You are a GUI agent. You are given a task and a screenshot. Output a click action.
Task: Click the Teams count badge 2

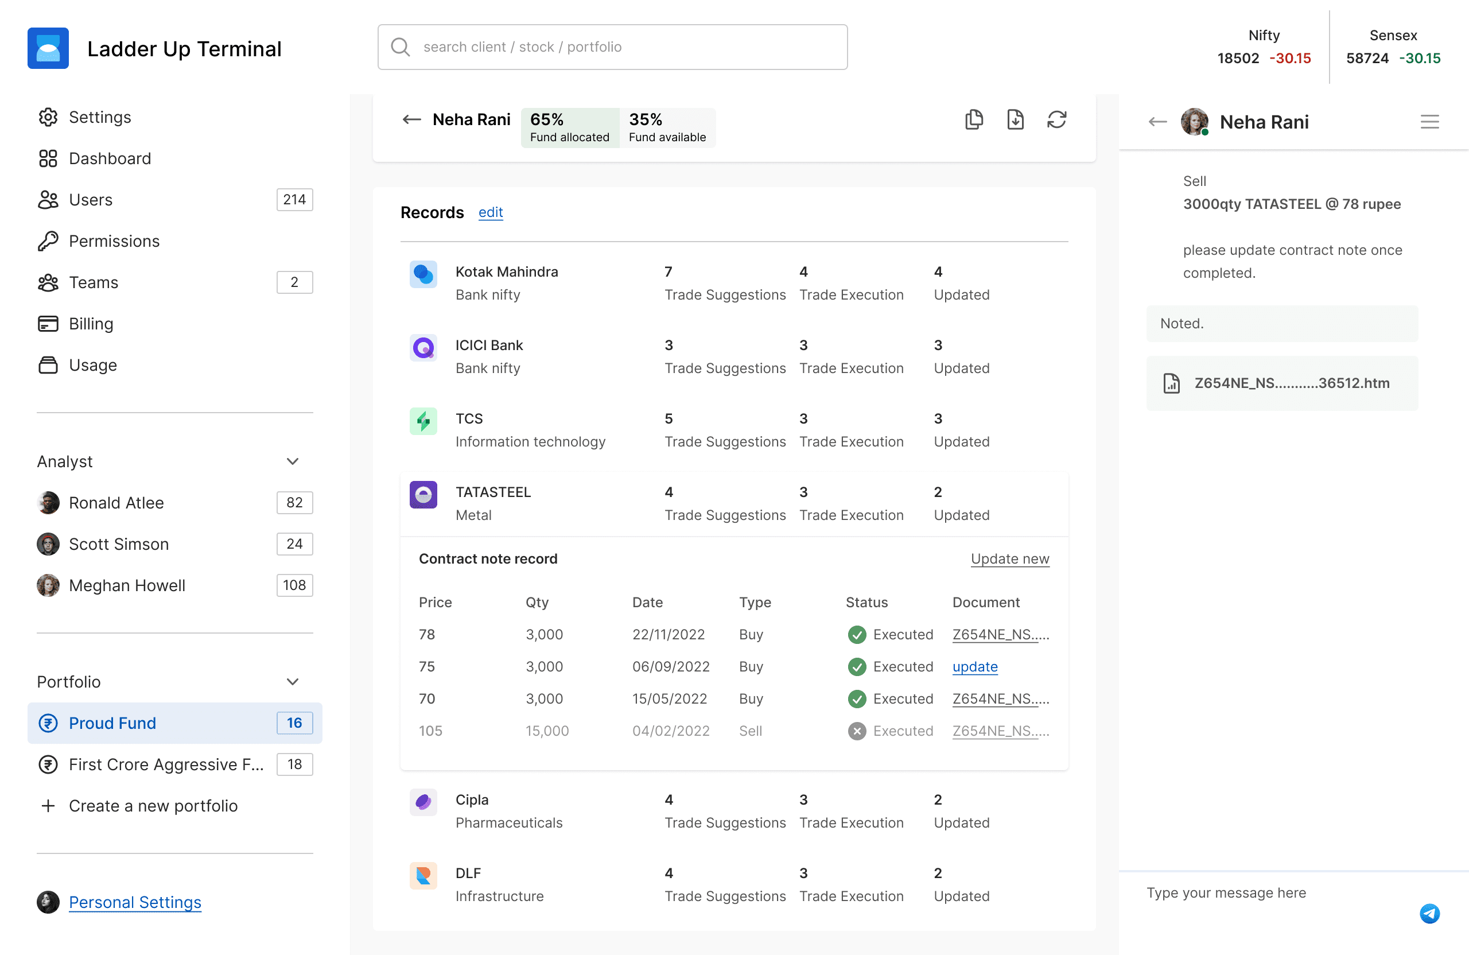coord(294,283)
